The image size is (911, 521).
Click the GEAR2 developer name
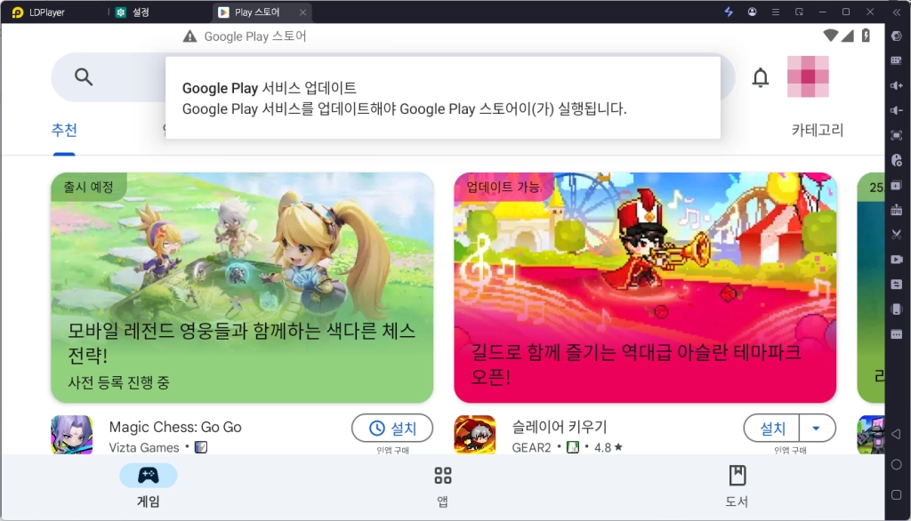[531, 448]
